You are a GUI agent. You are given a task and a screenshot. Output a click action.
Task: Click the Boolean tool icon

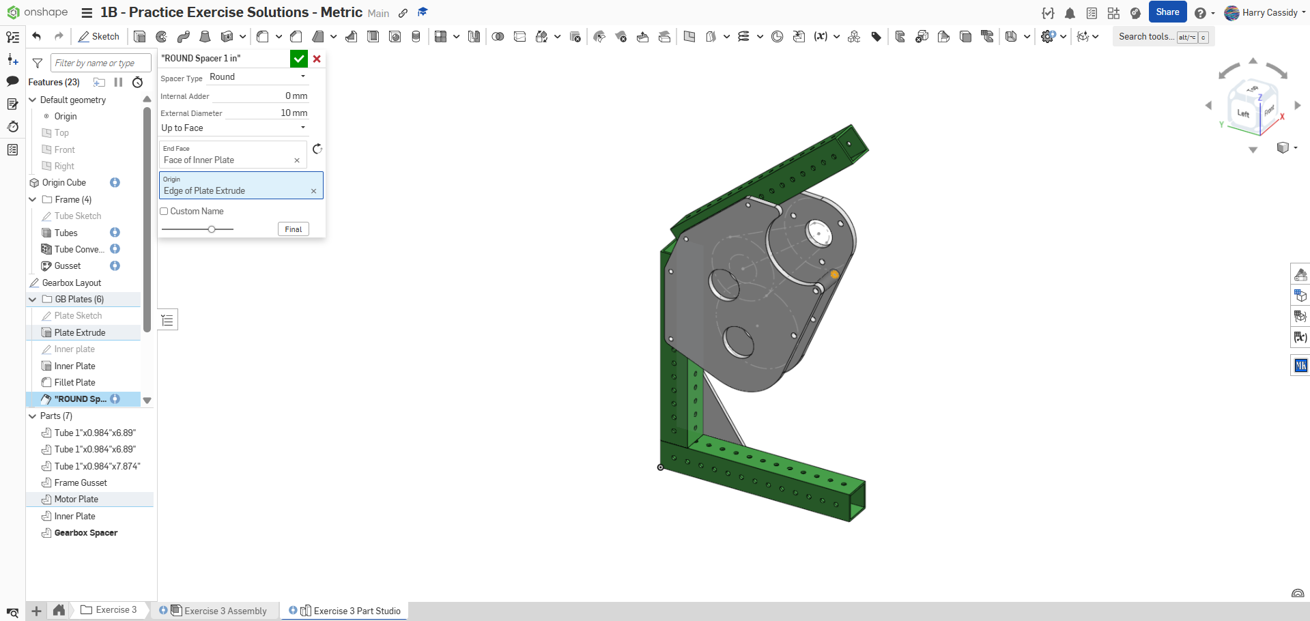[498, 37]
